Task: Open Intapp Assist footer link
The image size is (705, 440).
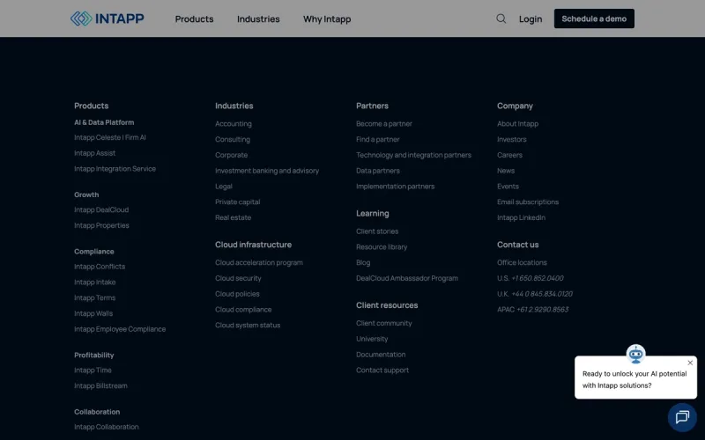Action: tap(94, 153)
